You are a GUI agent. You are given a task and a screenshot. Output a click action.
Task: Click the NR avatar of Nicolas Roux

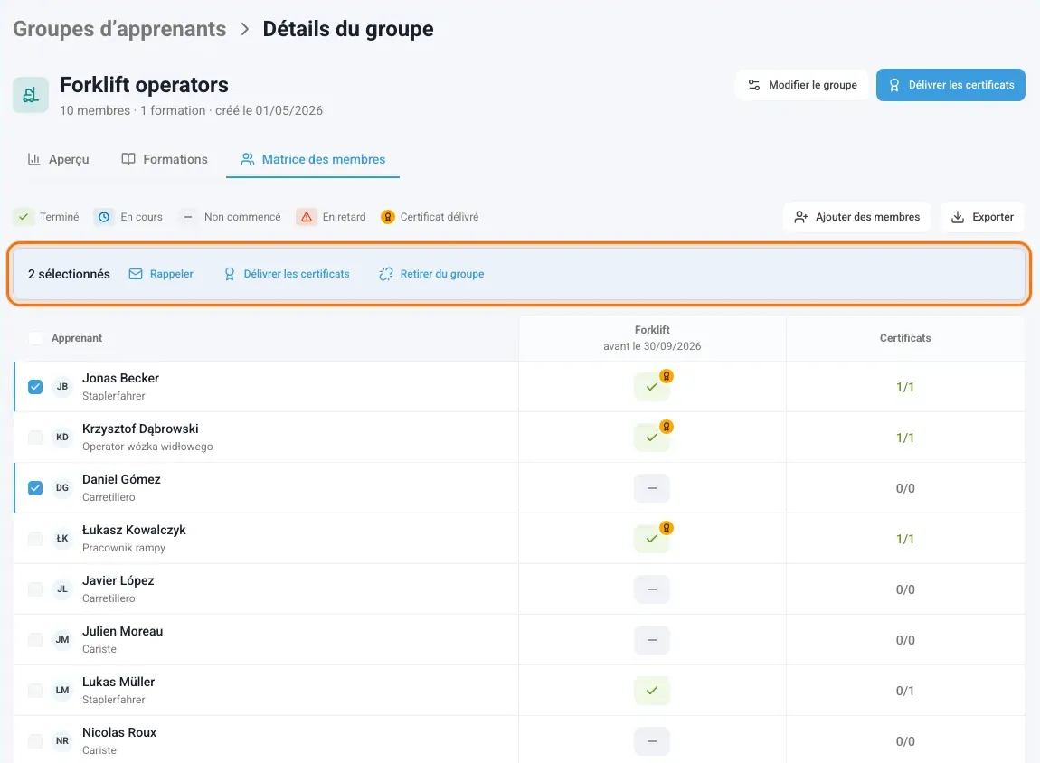tap(62, 741)
